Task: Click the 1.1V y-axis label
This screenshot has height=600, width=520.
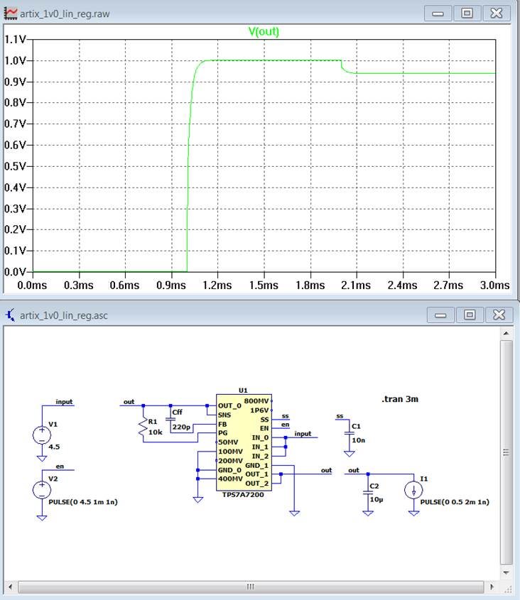Action: pyautogui.click(x=15, y=39)
